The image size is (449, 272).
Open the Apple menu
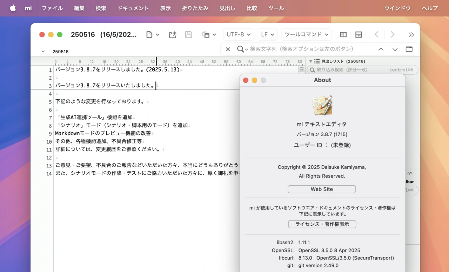pyautogui.click(x=13, y=8)
